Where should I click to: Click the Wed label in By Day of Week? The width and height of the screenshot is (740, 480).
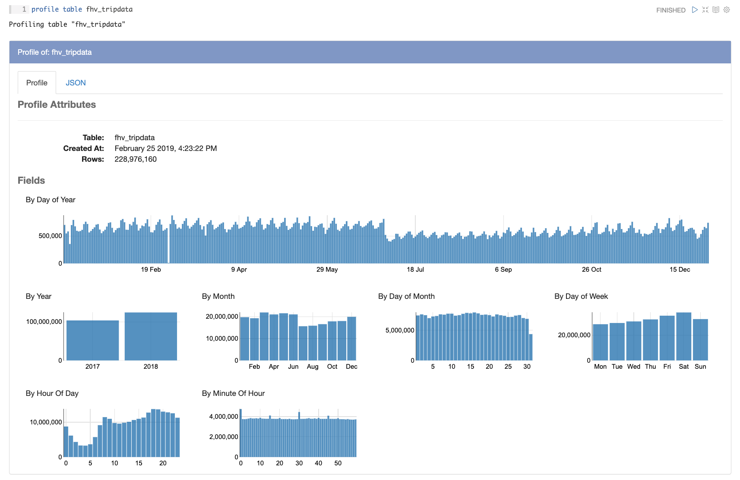[x=634, y=367]
